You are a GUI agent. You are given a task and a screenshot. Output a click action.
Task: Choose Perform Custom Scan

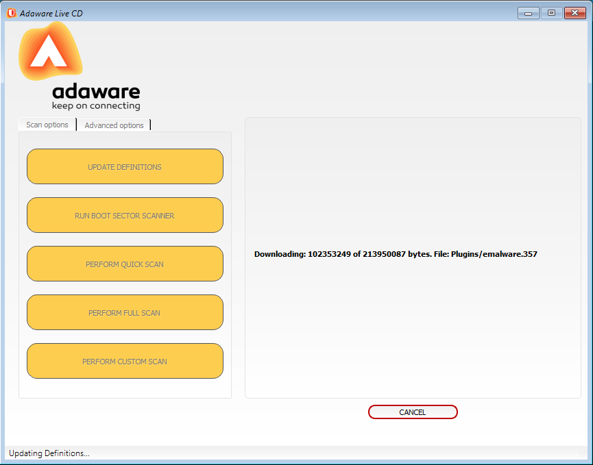click(125, 362)
